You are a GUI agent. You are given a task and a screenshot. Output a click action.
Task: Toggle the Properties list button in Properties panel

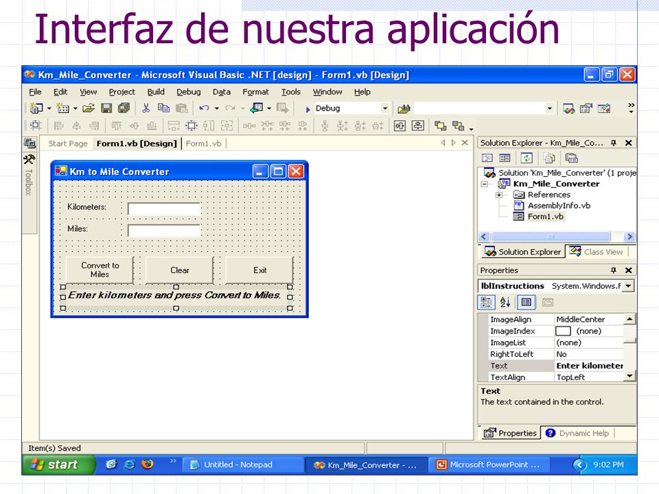[527, 302]
